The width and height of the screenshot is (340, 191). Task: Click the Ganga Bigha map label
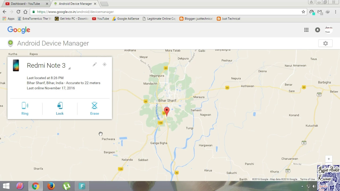click(159, 143)
